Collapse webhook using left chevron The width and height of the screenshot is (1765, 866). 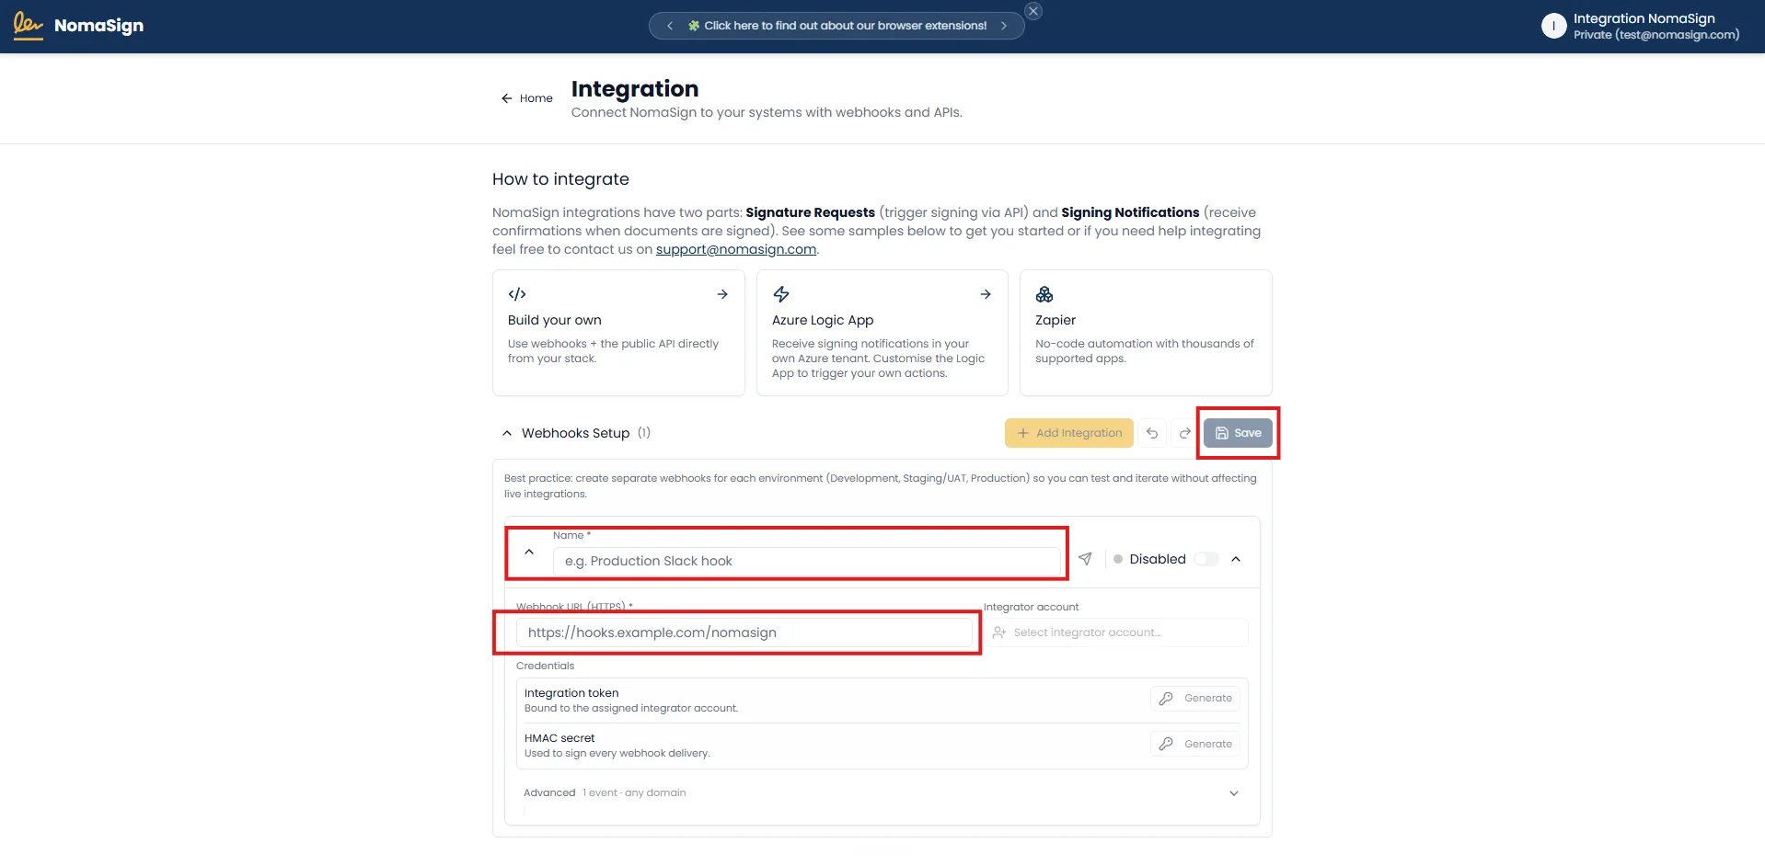(529, 552)
